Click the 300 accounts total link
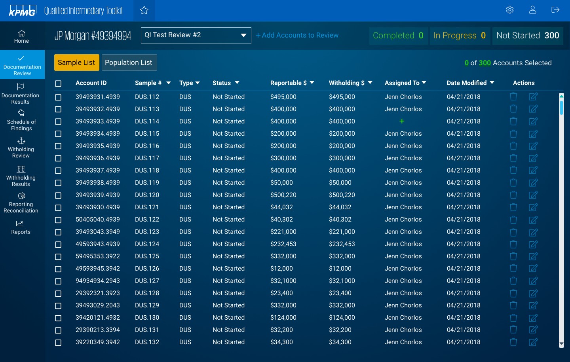The width and height of the screenshot is (570, 362). tap(485, 63)
